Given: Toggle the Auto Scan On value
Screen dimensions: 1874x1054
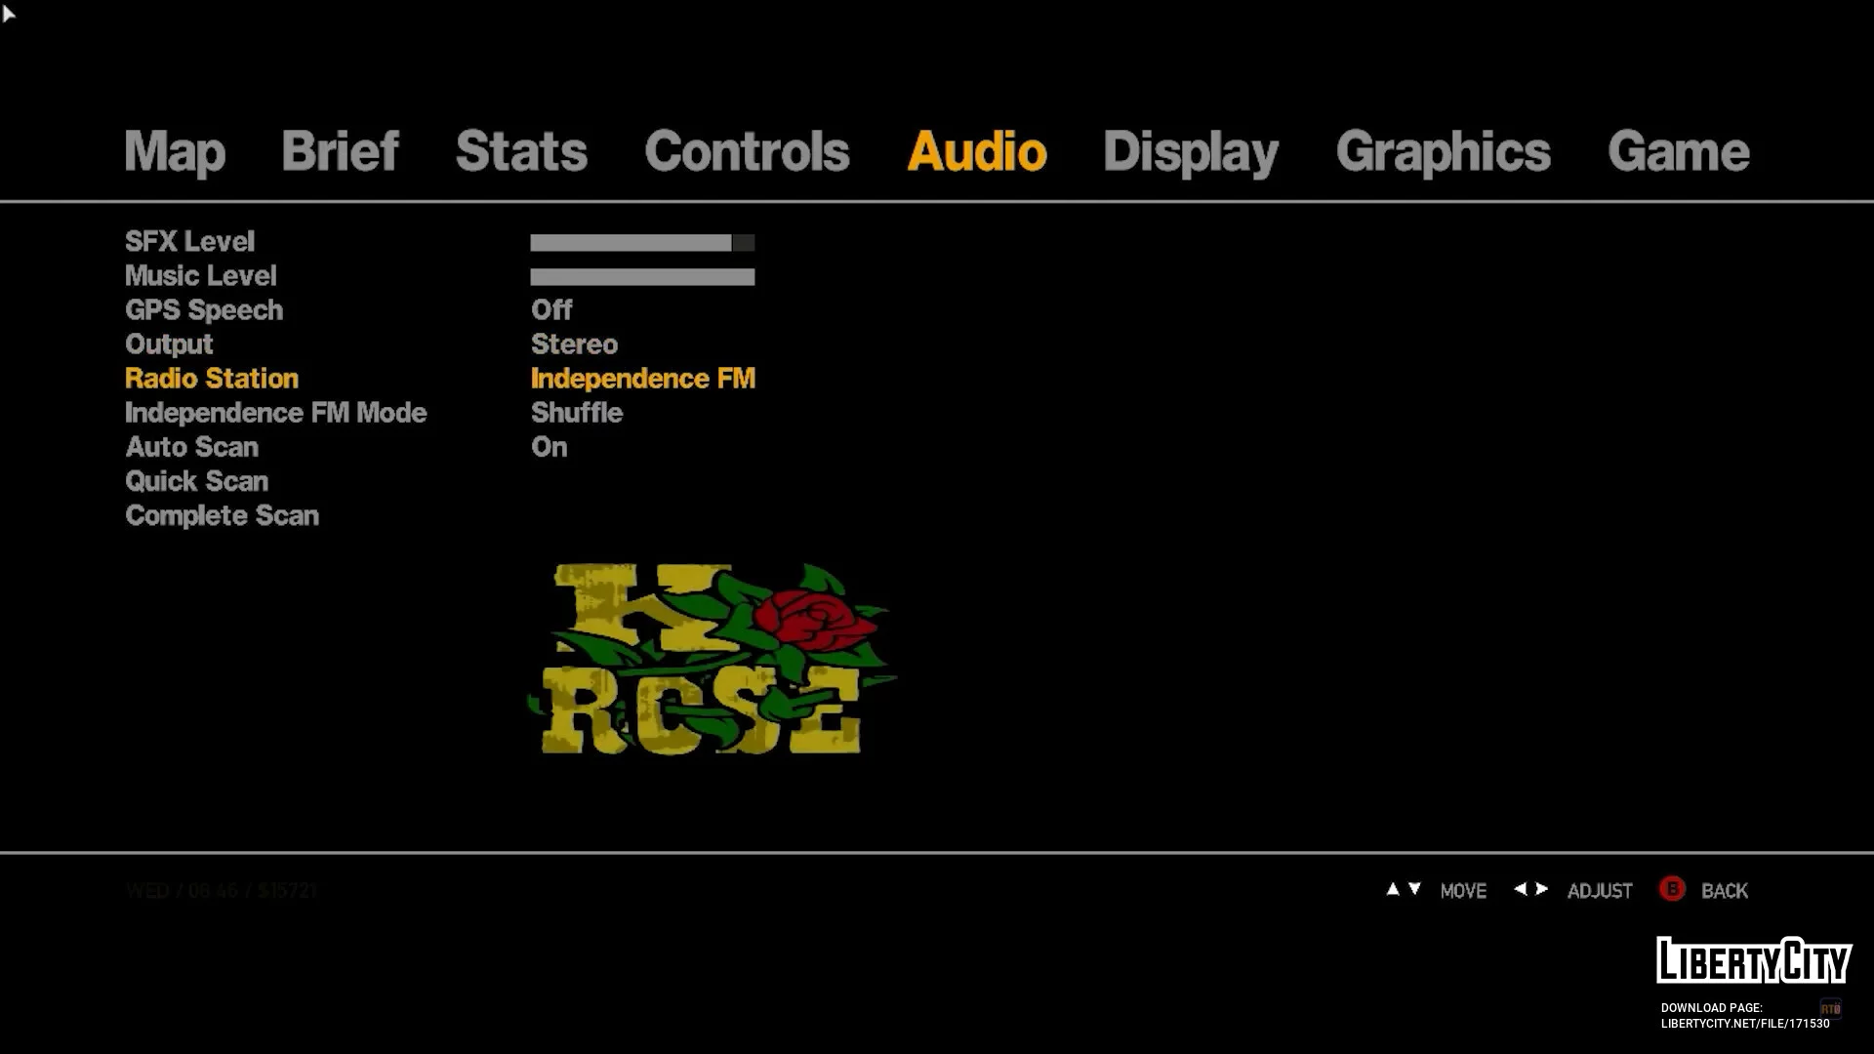Looking at the screenshot, I should [x=550, y=446].
